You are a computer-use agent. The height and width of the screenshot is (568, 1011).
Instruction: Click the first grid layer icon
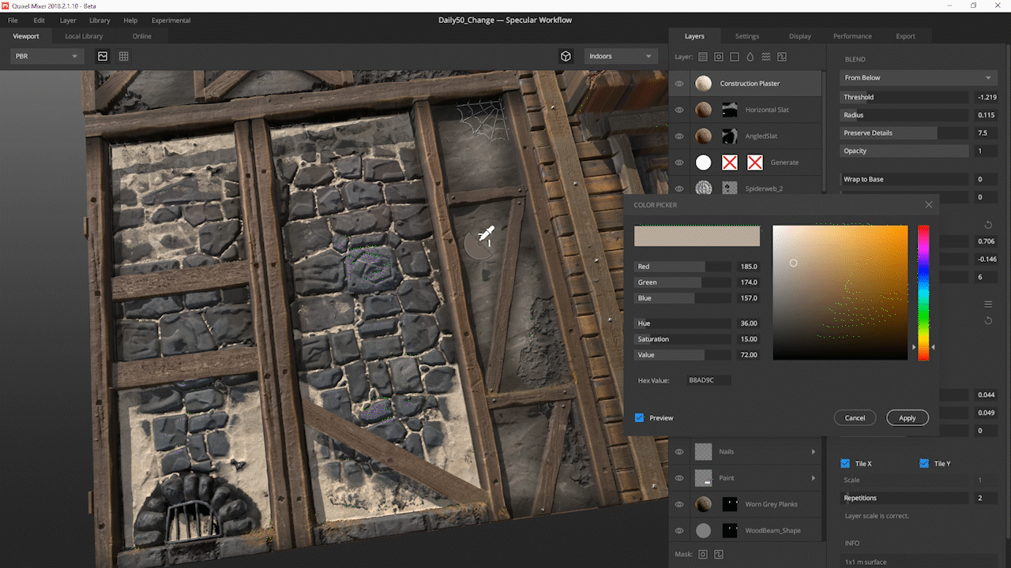click(703, 57)
